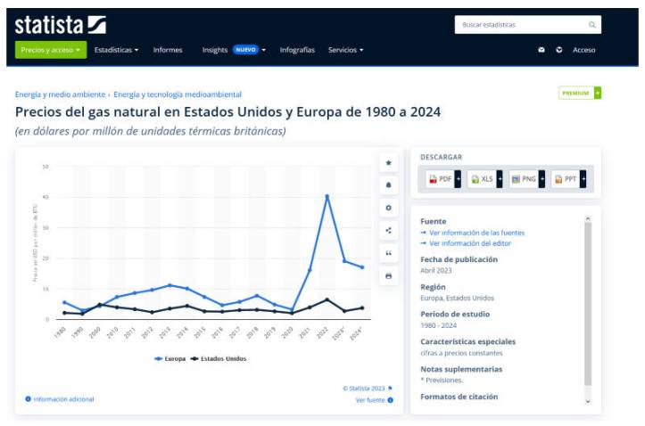645x426 pixels.
Task: Expand the Servicios dropdown menu
Action: coord(345,50)
